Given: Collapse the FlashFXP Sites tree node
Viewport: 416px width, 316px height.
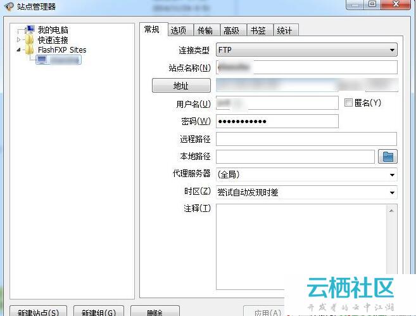Looking at the screenshot, I should 18,49.
